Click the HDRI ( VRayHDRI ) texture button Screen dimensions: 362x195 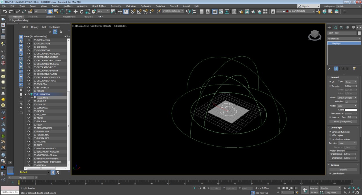(x=343, y=121)
